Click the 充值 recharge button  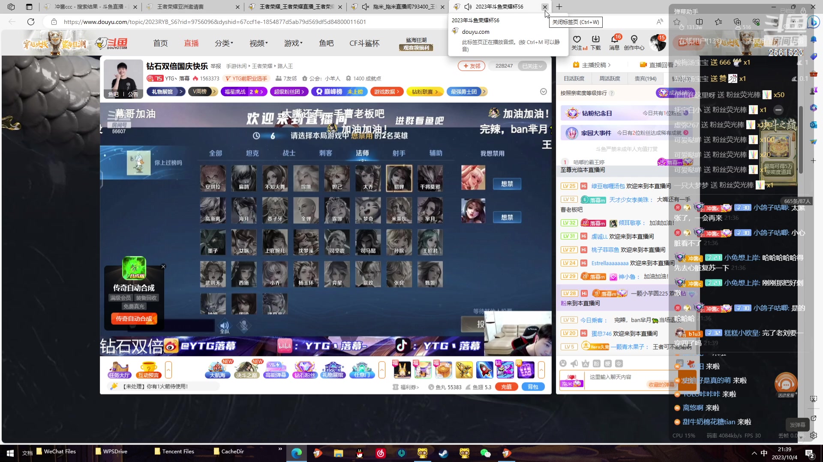pos(506,387)
